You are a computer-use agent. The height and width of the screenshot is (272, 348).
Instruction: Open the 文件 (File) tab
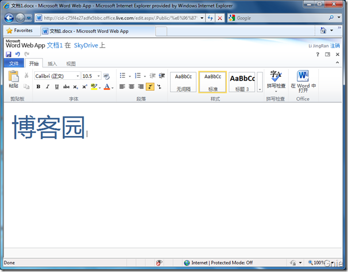coord(14,64)
